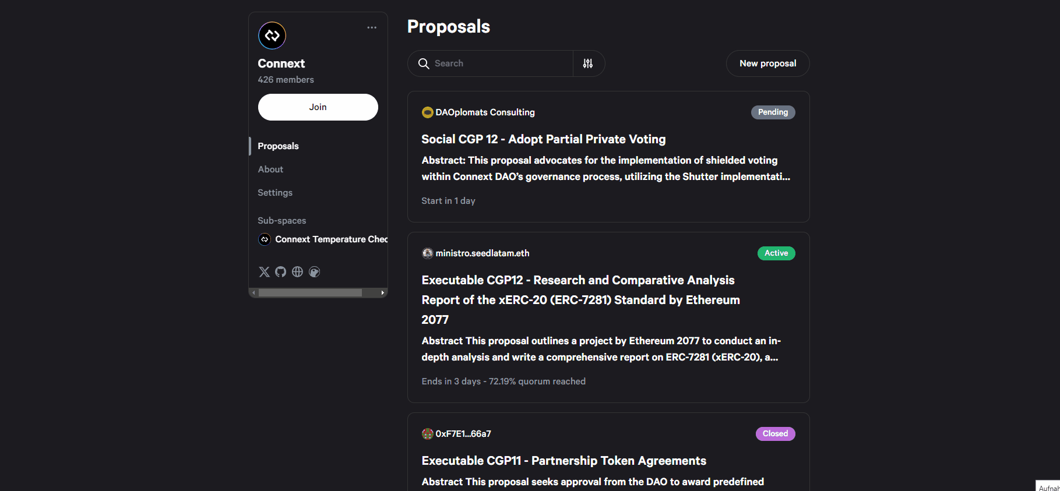
Task: Open Connext's X (Twitter) profile
Action: [x=264, y=272]
